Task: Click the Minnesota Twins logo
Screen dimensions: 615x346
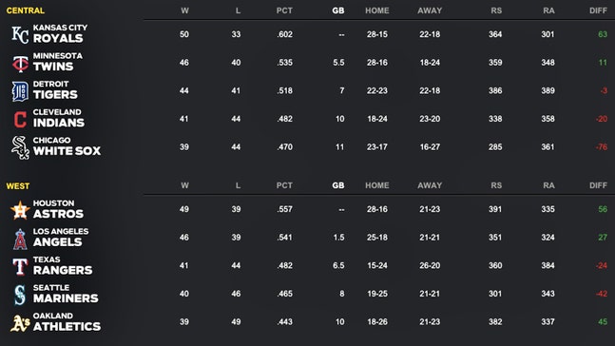Action: pos(20,63)
